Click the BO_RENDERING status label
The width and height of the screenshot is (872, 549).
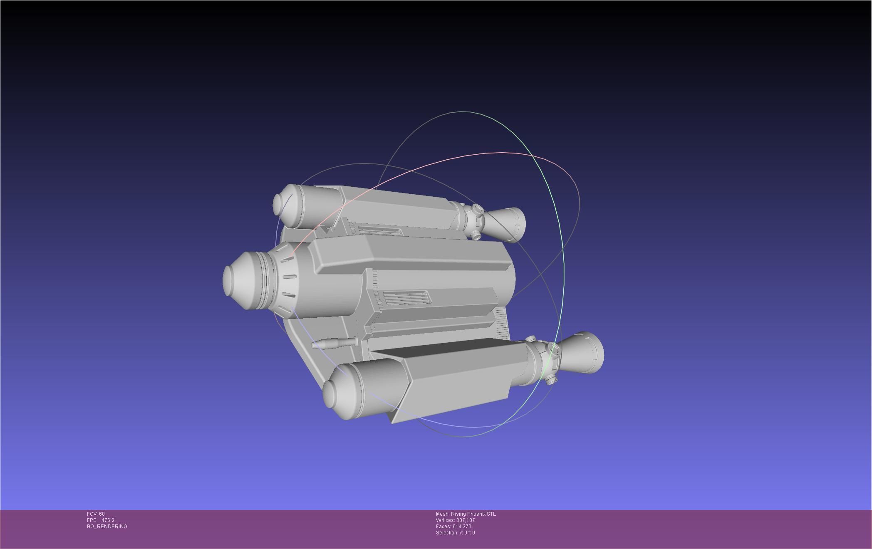(107, 527)
